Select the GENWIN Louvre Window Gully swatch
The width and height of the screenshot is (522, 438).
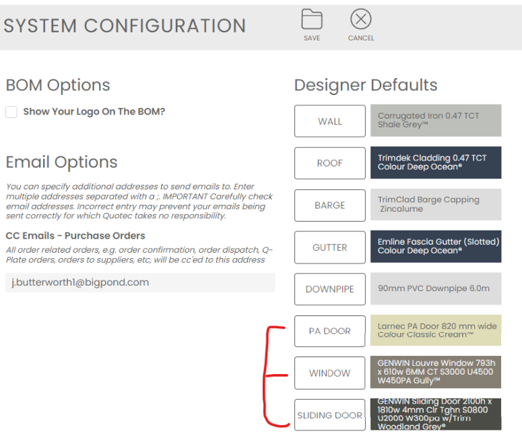point(436,373)
